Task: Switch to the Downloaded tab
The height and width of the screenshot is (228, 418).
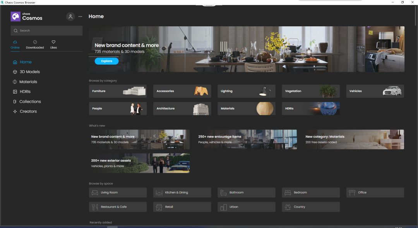Action: (x=35, y=44)
